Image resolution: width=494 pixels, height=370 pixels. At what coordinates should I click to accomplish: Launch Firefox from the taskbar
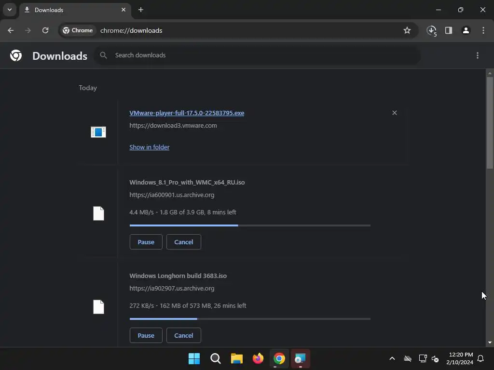258,358
